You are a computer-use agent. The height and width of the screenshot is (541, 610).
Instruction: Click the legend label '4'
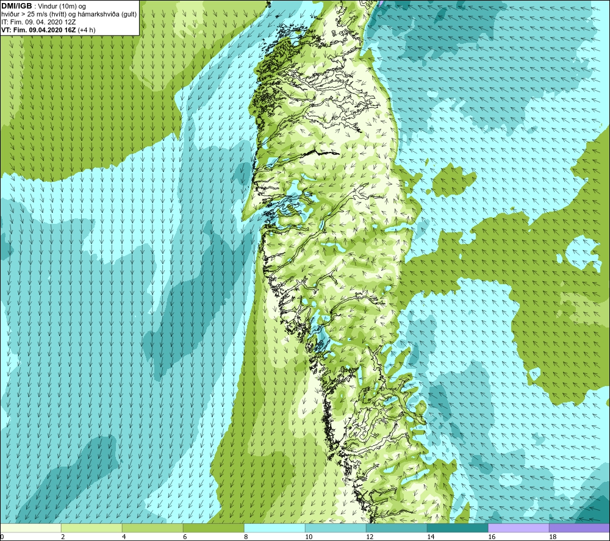tap(124, 537)
